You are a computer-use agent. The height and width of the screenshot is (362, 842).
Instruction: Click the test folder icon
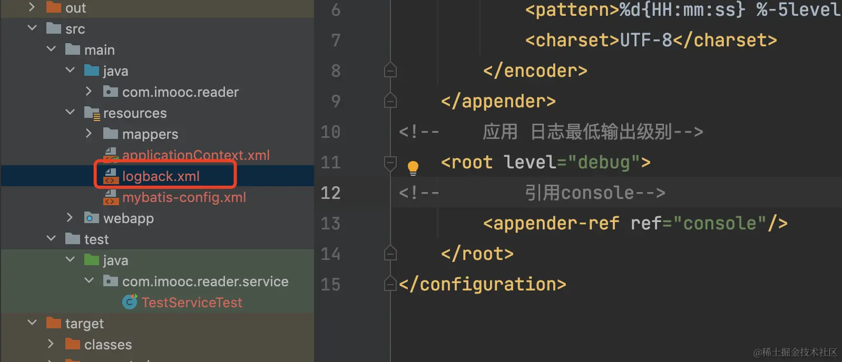[73, 239]
